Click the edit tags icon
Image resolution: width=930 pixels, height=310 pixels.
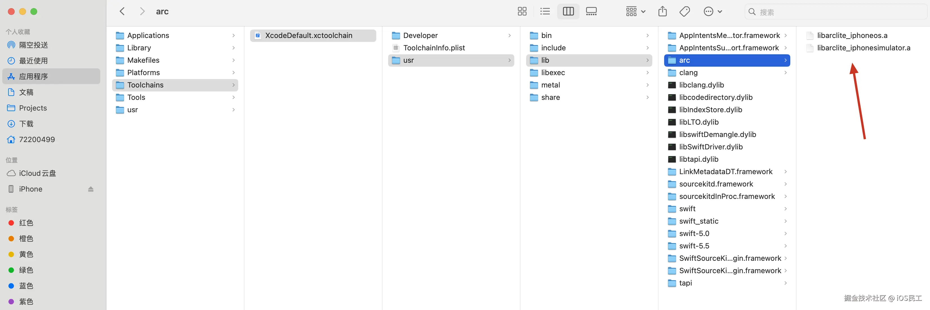pyautogui.click(x=684, y=12)
